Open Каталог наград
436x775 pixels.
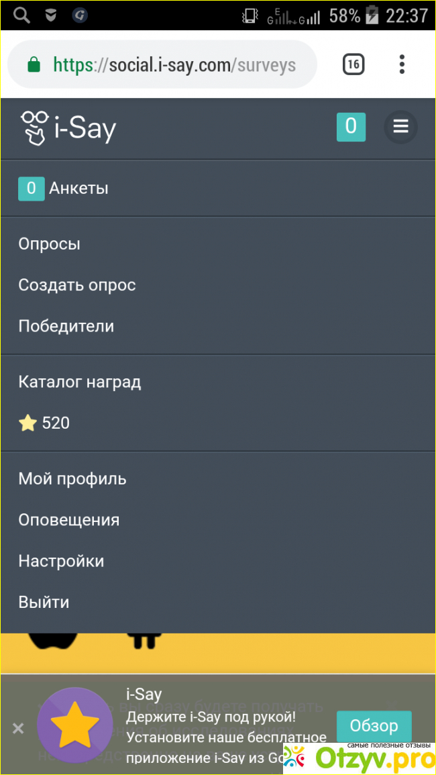tap(80, 382)
